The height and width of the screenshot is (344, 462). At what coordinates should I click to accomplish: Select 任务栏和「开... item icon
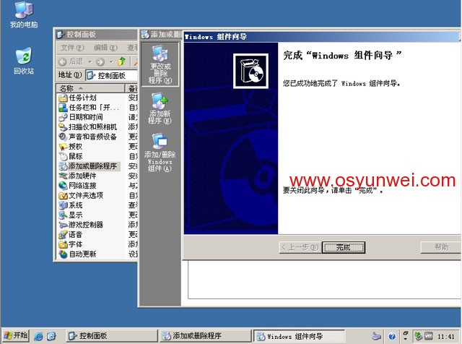tap(63, 108)
